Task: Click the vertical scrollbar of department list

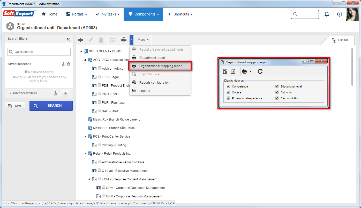Action: [x=352, y=67]
